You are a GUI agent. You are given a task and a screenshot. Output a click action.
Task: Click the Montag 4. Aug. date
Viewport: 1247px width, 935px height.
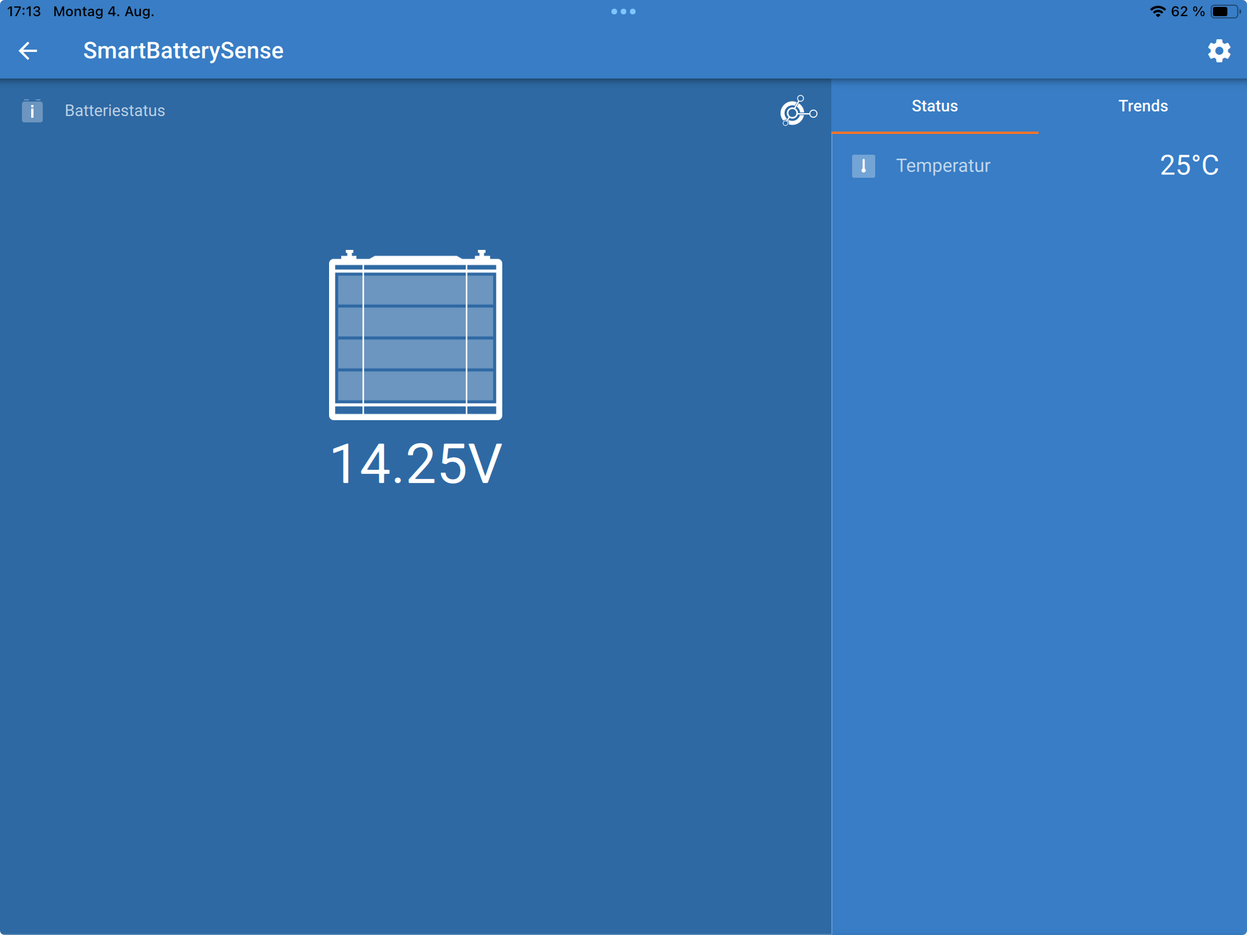104,12
